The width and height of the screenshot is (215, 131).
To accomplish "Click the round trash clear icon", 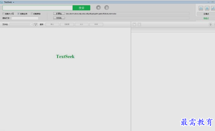I will pyautogui.click(x=107, y=8).
